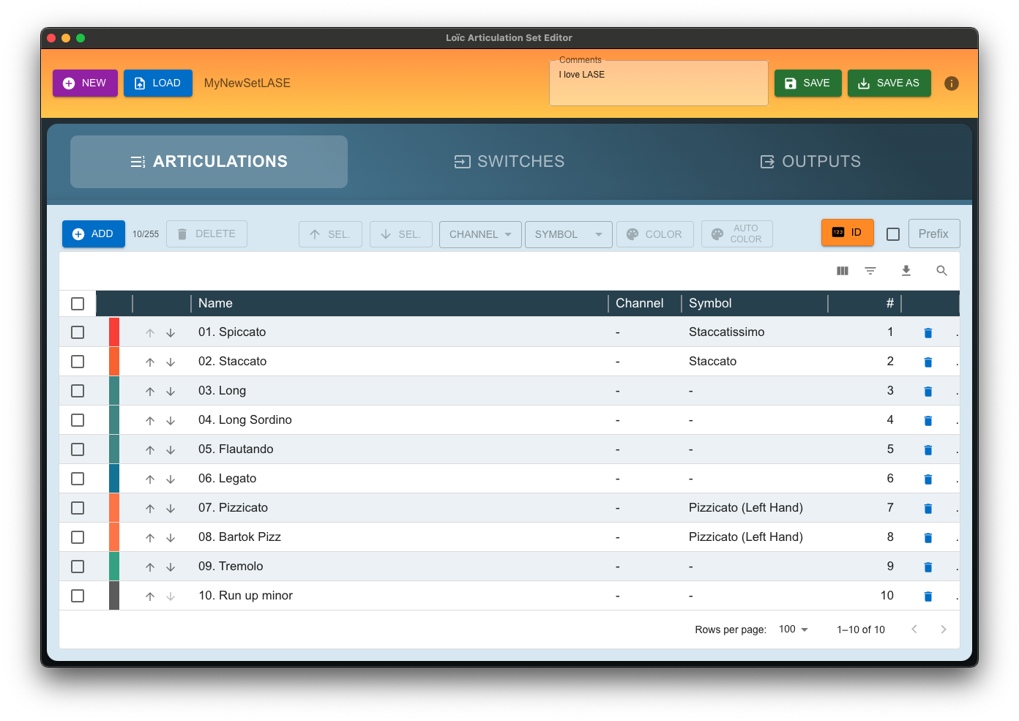Move 01. Spiccato down with arrow
This screenshot has width=1019, height=721.
click(x=171, y=333)
